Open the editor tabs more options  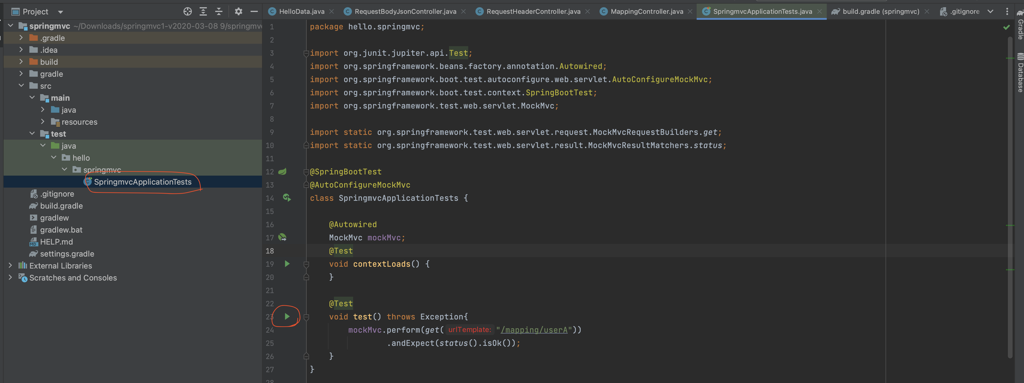[x=1007, y=11]
